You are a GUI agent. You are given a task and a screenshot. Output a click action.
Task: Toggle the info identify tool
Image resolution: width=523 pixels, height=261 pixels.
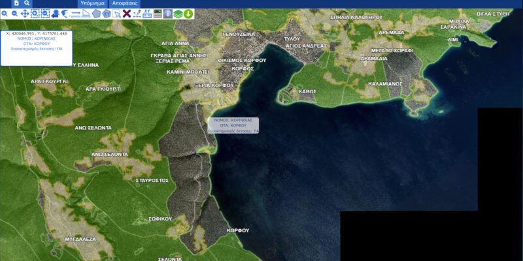167,13
